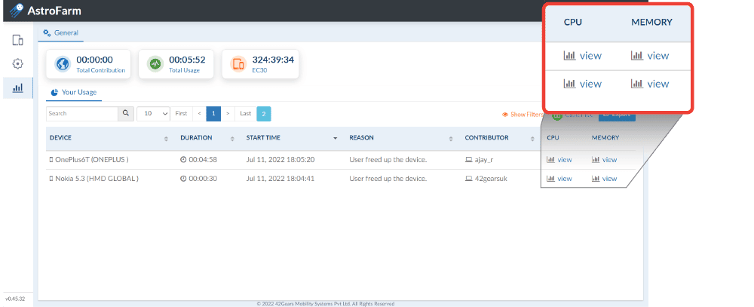The width and height of the screenshot is (754, 307).
Task: Click the EC30 orange device icon
Action: (x=238, y=64)
